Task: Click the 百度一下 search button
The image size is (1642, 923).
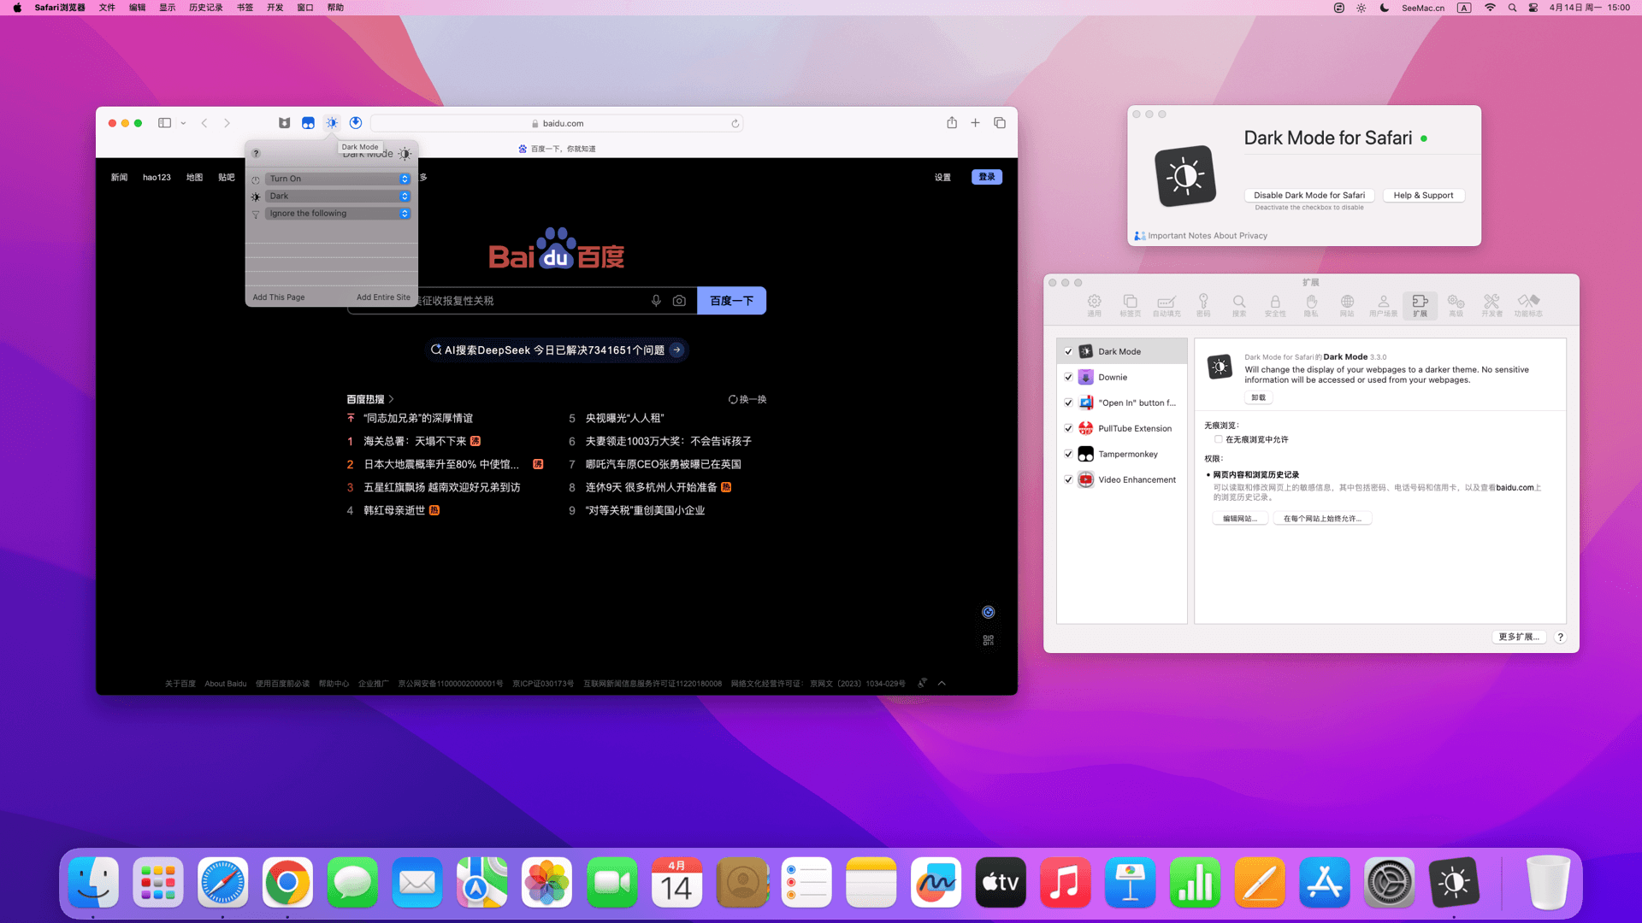Action: click(x=731, y=301)
